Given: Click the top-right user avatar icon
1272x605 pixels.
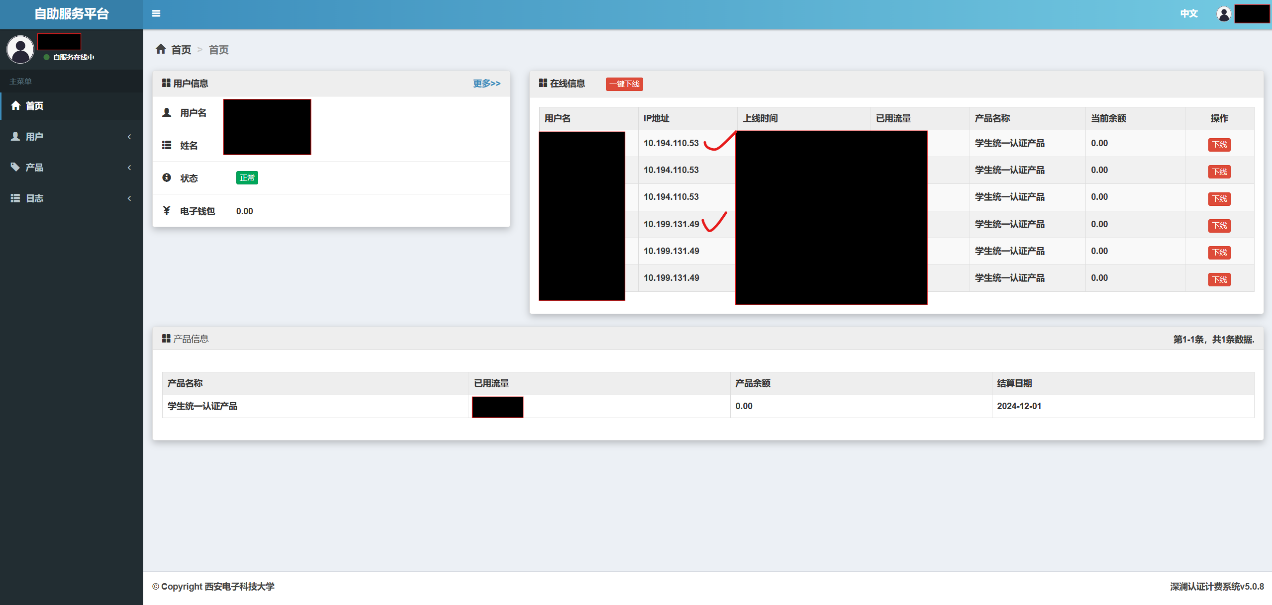Looking at the screenshot, I should pyautogui.click(x=1224, y=13).
